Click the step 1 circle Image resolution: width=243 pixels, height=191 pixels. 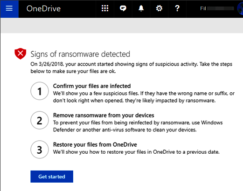(x=40, y=91)
